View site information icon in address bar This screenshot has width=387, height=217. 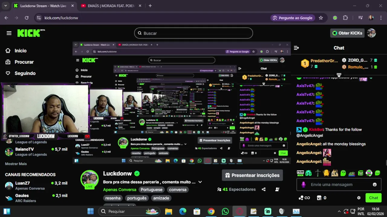click(x=39, y=18)
